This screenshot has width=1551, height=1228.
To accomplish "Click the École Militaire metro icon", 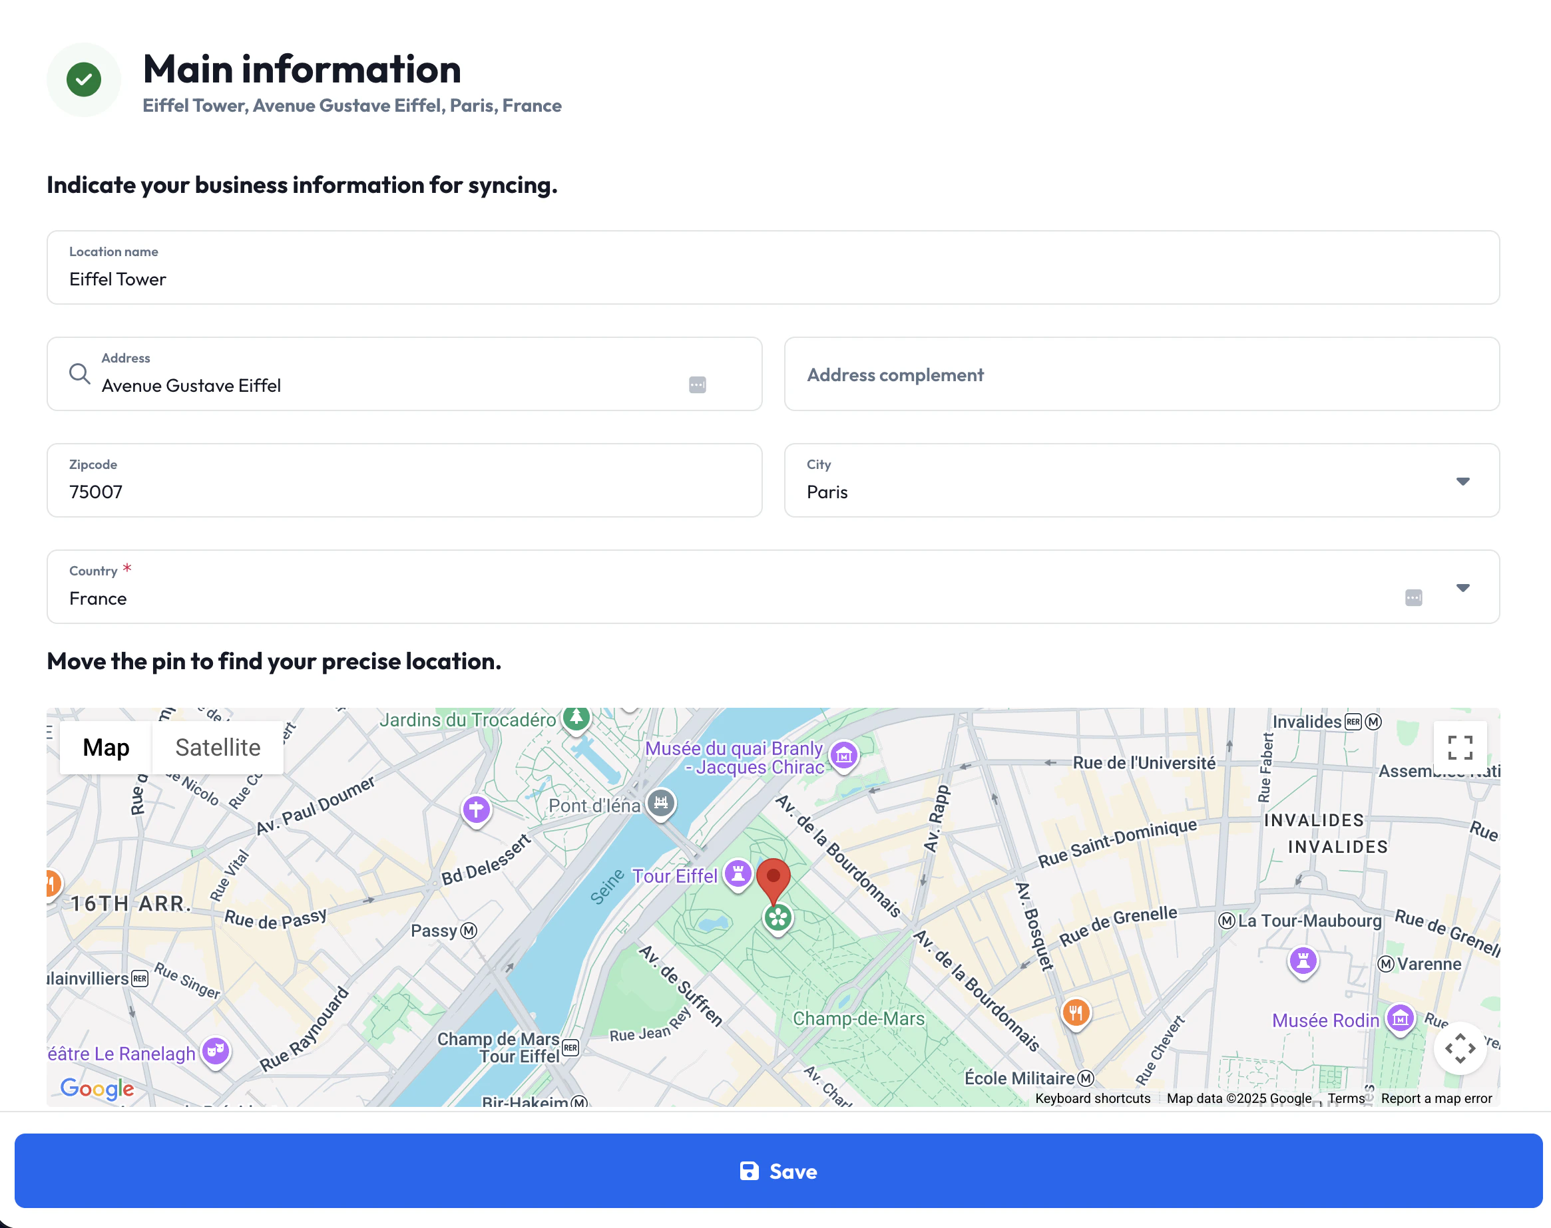I will click(1086, 1078).
